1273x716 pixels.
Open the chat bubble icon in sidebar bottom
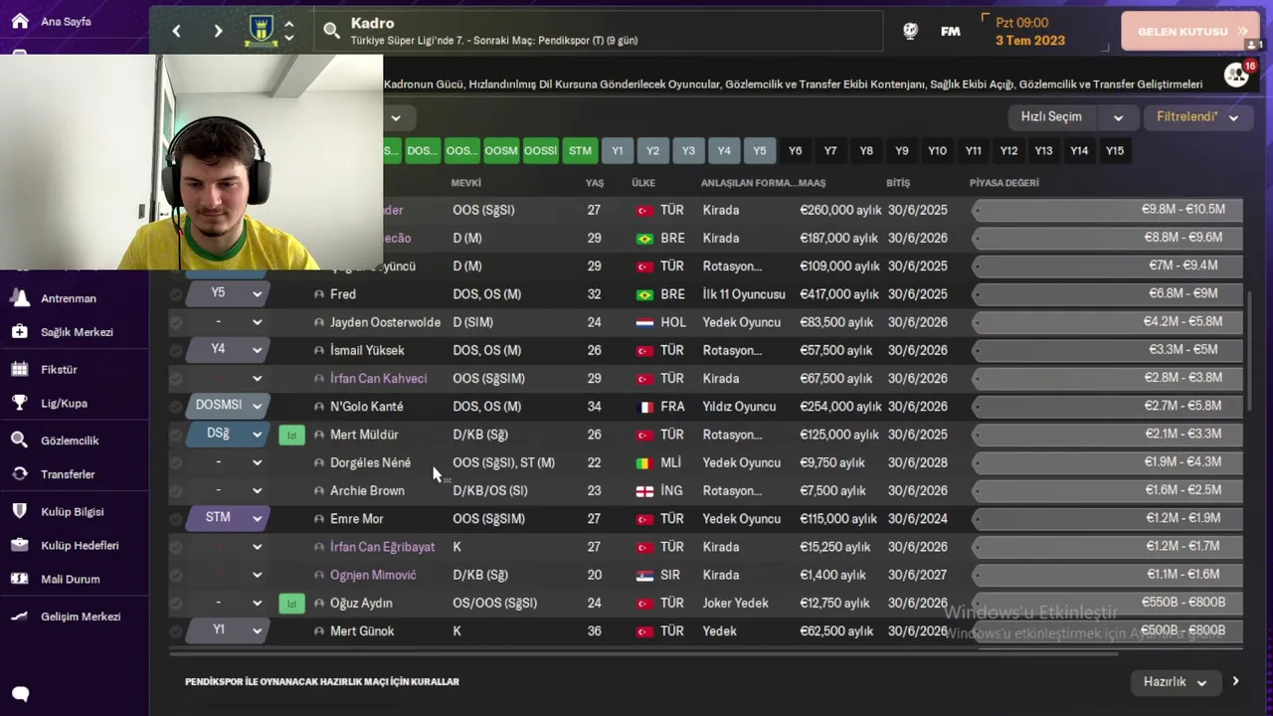[20, 694]
